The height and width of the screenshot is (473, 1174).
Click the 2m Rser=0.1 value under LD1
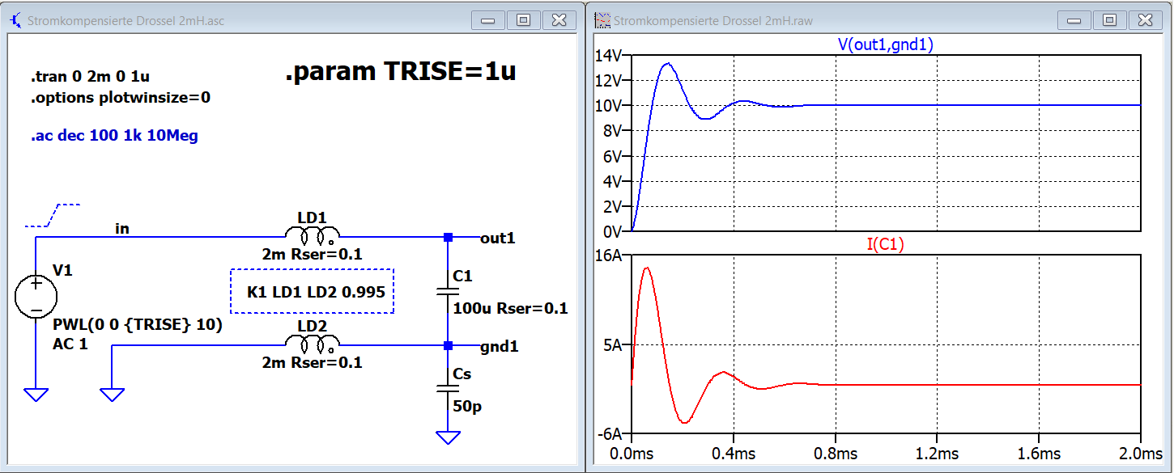313,255
